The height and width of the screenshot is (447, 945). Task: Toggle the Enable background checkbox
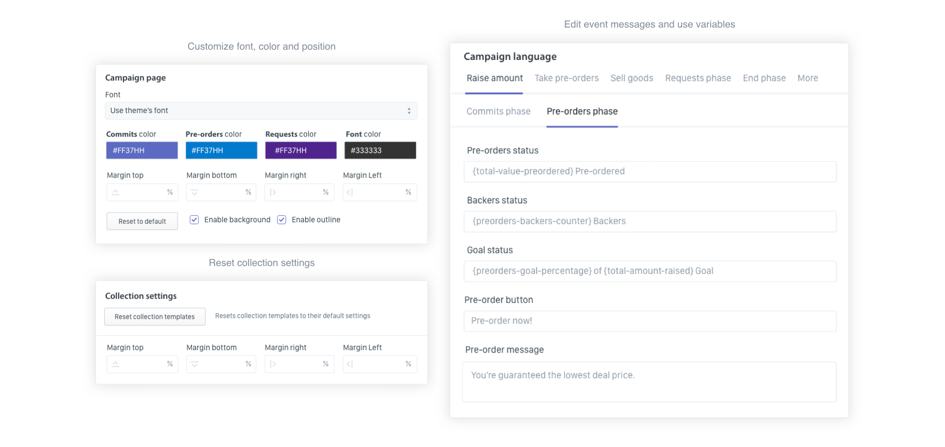pyautogui.click(x=194, y=220)
